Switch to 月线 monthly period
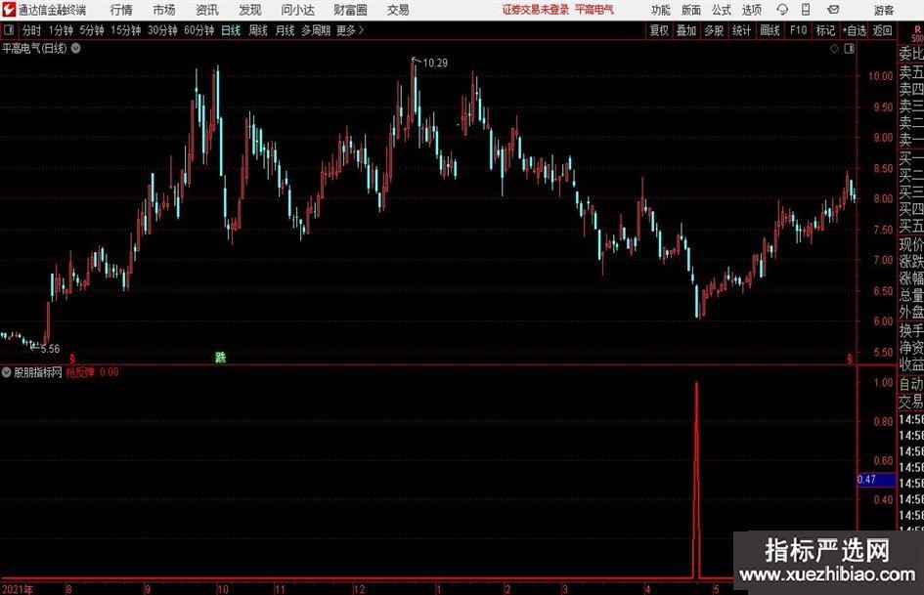Screen dimensions: 924x595 285,30
